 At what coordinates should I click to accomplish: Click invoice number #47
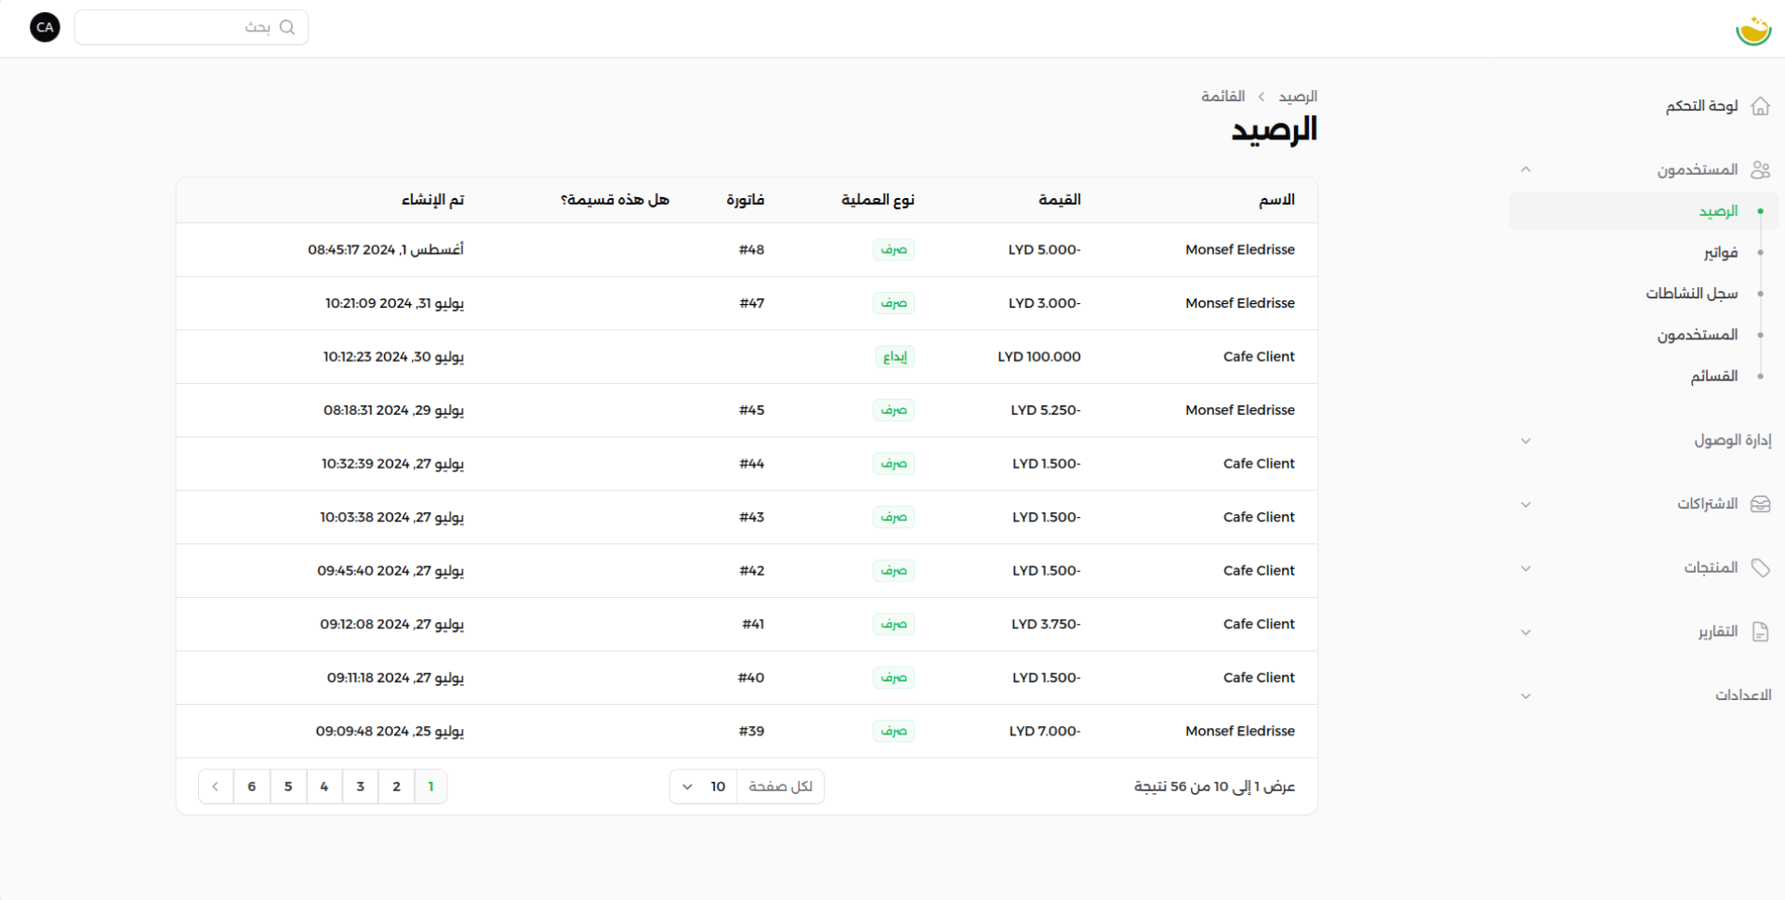(751, 303)
